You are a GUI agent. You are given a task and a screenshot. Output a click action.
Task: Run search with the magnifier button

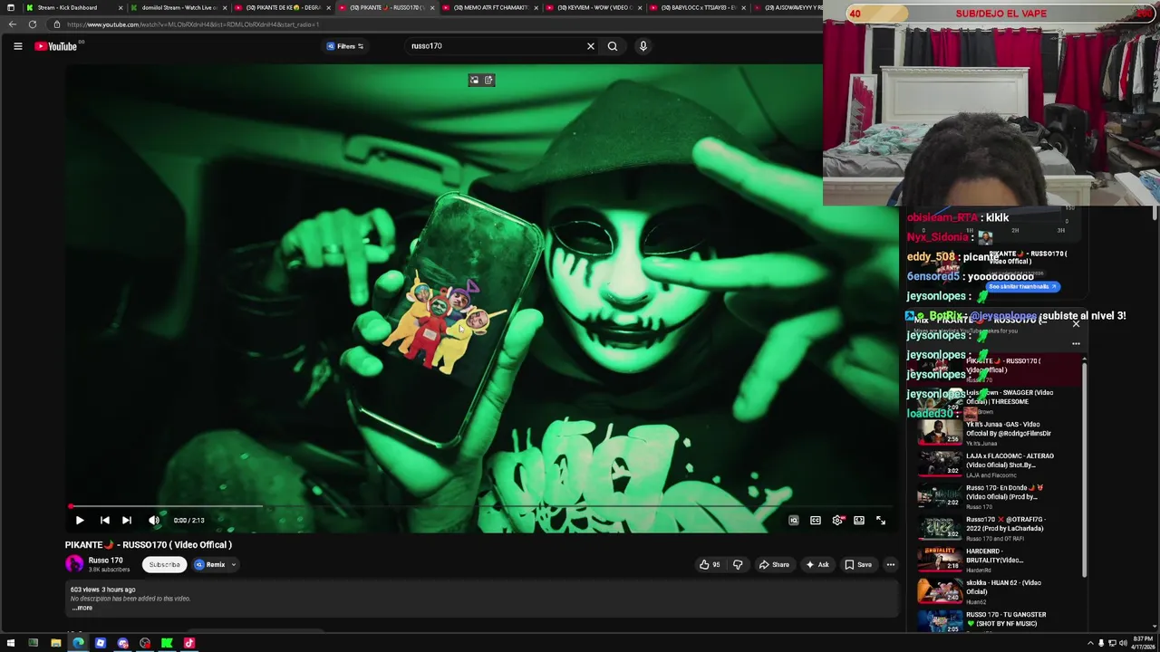point(613,46)
